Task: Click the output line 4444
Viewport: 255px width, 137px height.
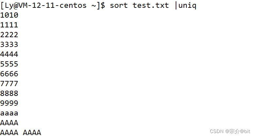Action: point(9,54)
